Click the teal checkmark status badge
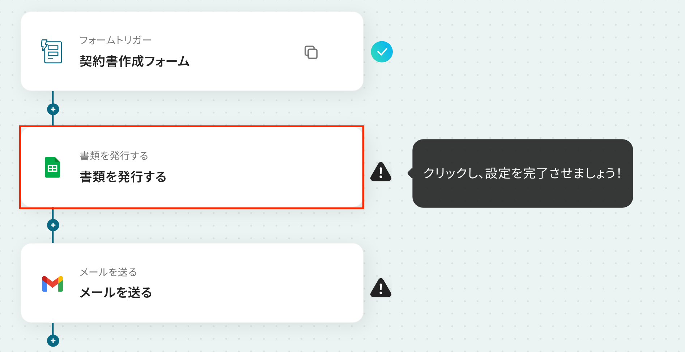The height and width of the screenshot is (352, 685). (x=382, y=52)
